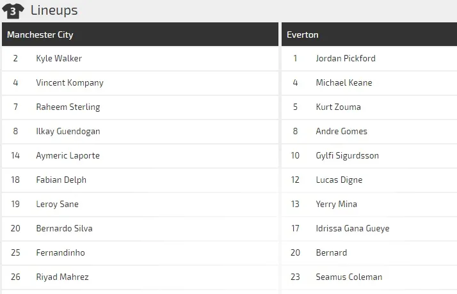457x294 pixels.
Task: Select Raheem Sterling in the lineup
Action: pos(68,107)
